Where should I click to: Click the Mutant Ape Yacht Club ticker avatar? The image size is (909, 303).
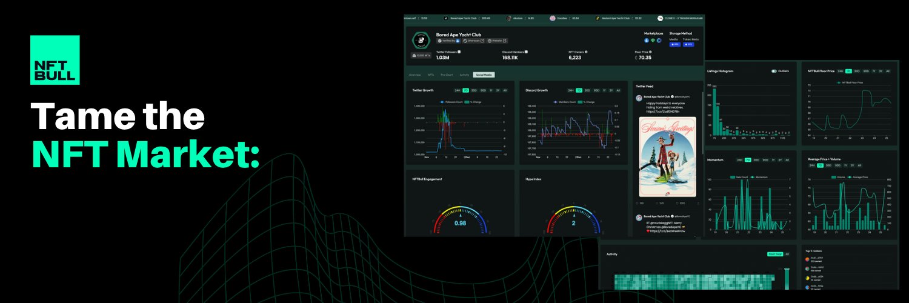[597, 18]
